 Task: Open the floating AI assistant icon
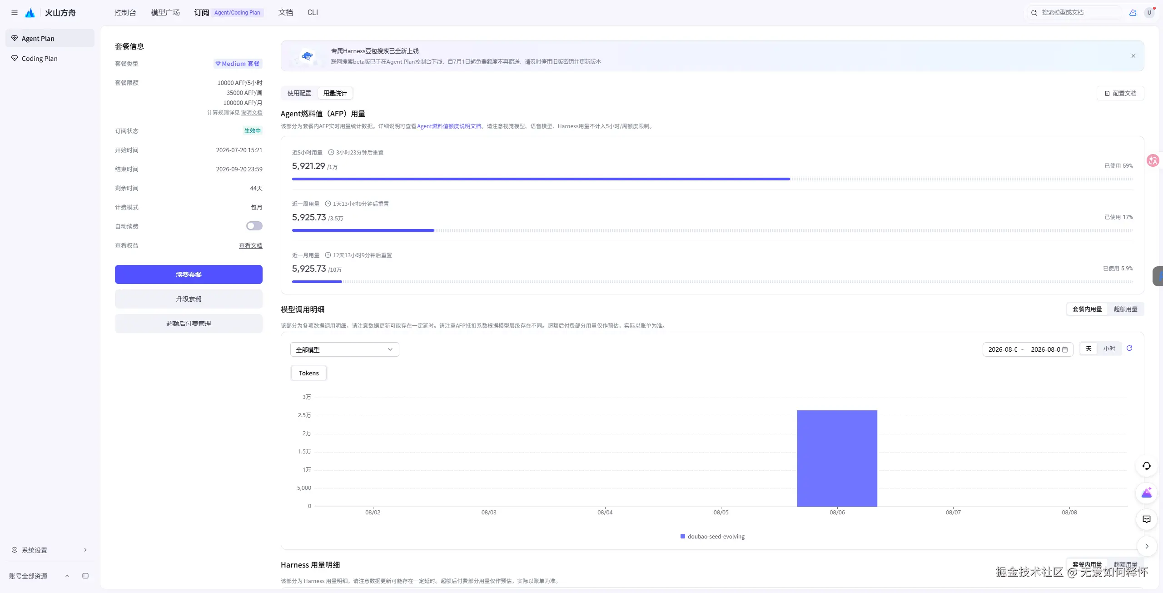pyautogui.click(x=1147, y=493)
